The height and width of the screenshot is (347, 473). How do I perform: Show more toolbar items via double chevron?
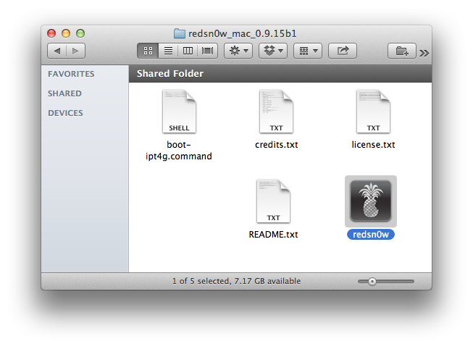coord(424,53)
